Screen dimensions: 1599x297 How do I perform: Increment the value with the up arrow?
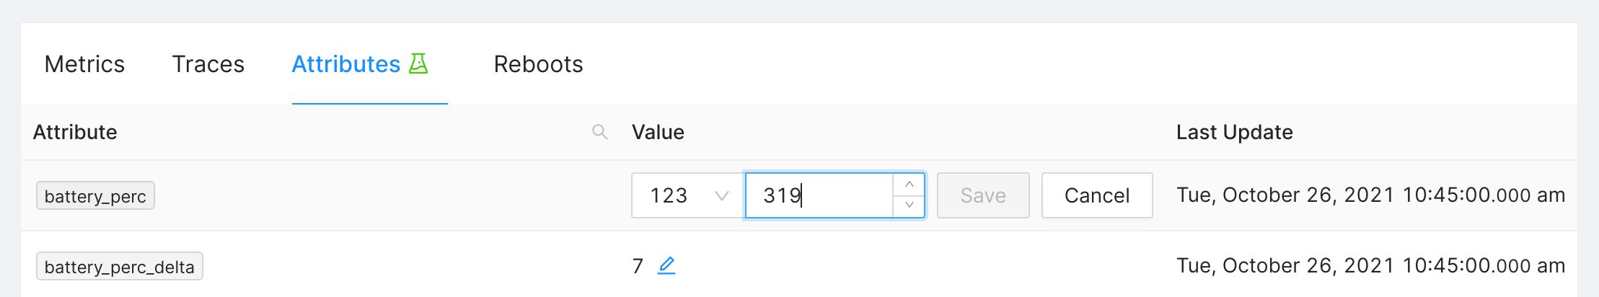click(x=909, y=185)
